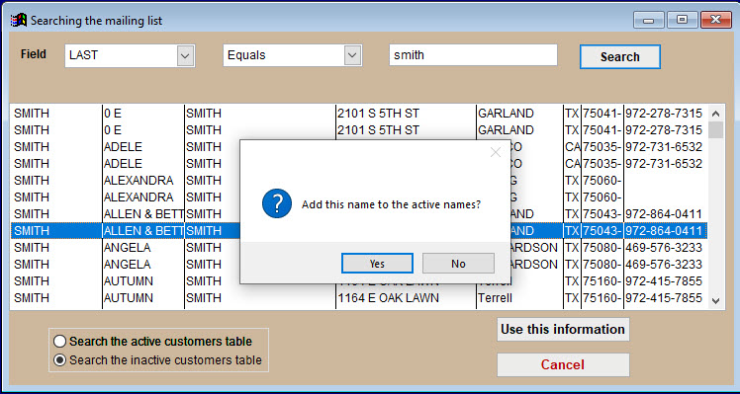Open the LAST field dropdown
Screen dimensions: 740x394
tap(185, 56)
